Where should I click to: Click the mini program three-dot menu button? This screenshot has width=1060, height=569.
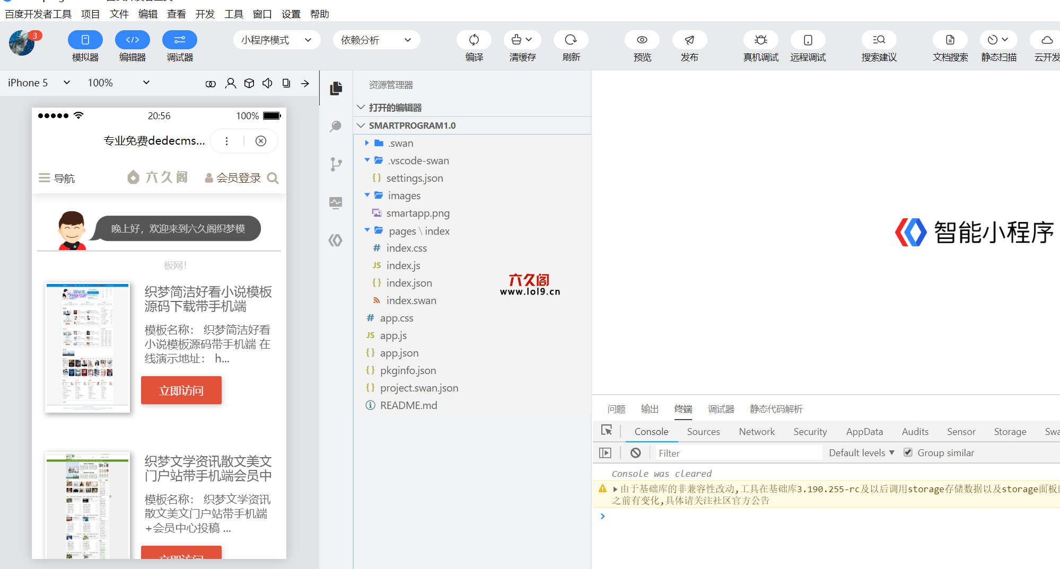226,141
